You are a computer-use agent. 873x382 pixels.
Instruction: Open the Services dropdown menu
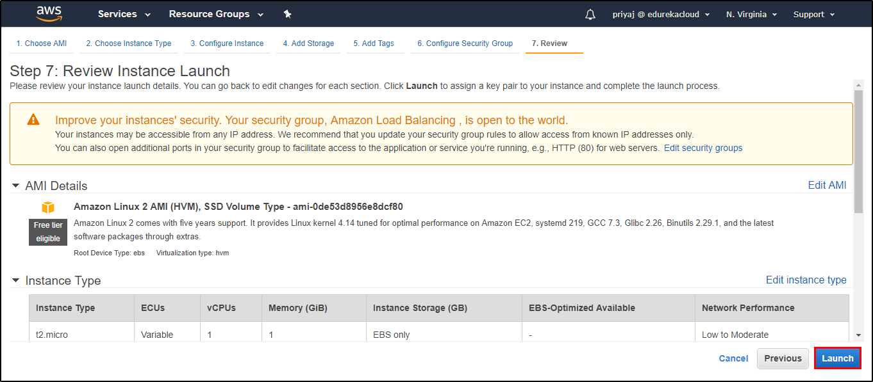[124, 14]
